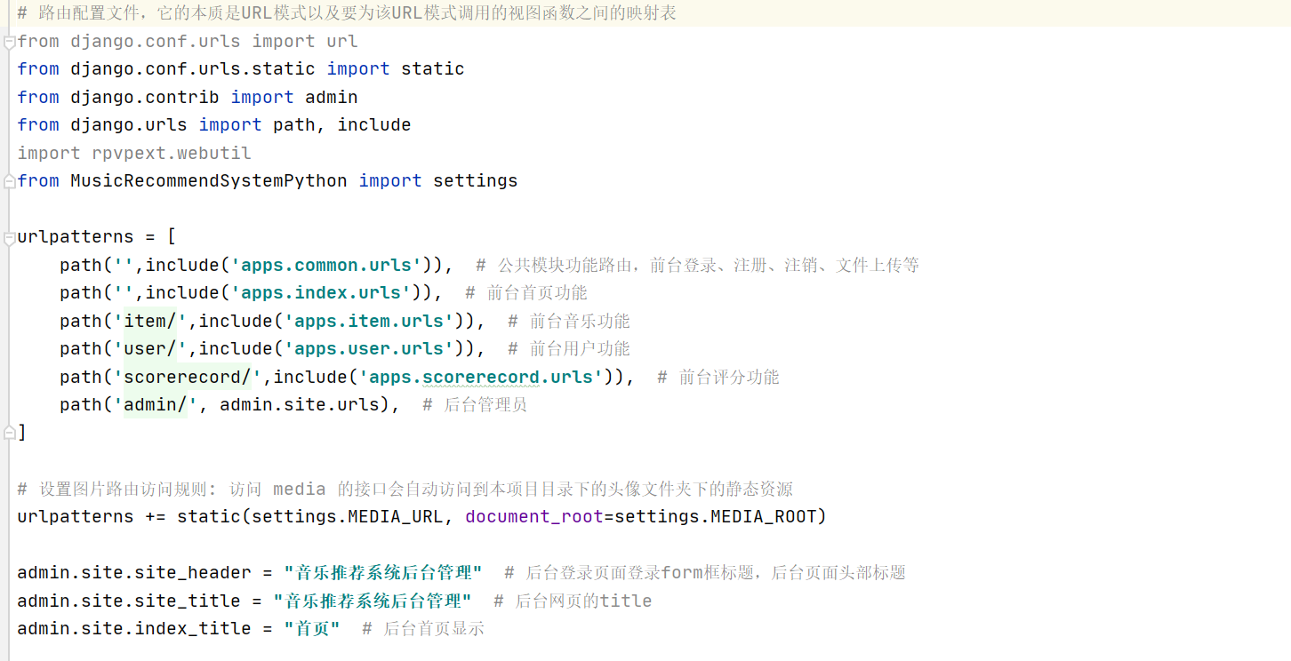Click 'MusicRecommendSystemPython' module name
Image resolution: width=1291 pixels, height=661 pixels.
(x=209, y=181)
